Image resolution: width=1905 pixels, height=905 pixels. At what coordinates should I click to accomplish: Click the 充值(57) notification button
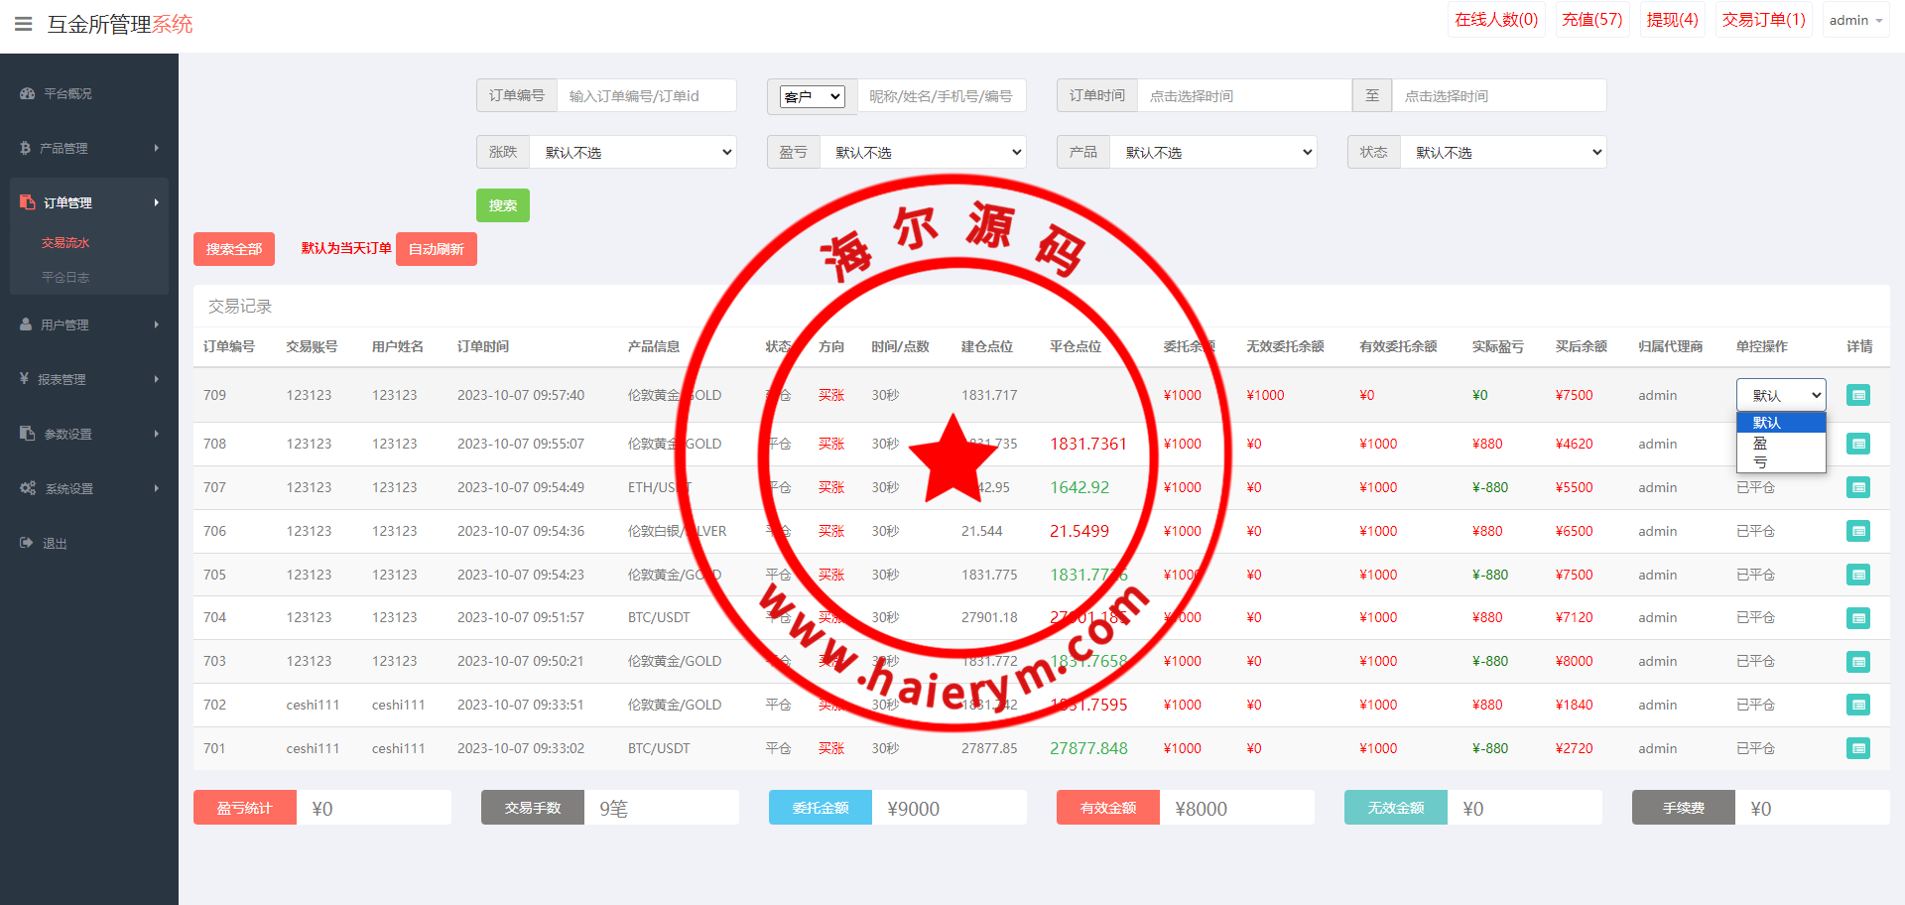[x=1591, y=20]
